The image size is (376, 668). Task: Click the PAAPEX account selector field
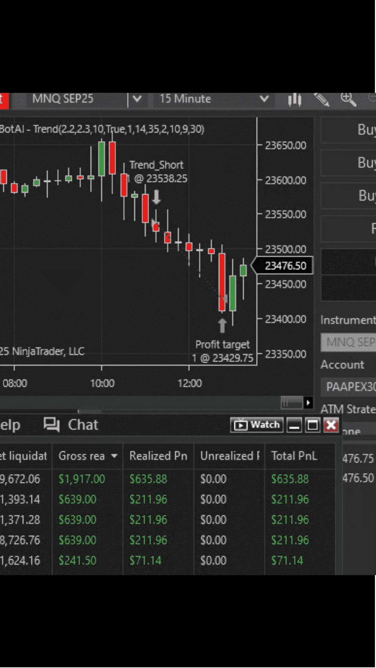(348, 387)
